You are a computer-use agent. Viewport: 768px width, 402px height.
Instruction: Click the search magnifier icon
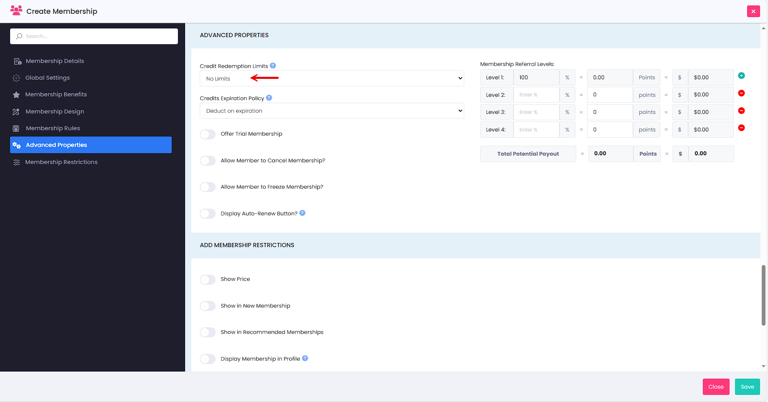19,36
